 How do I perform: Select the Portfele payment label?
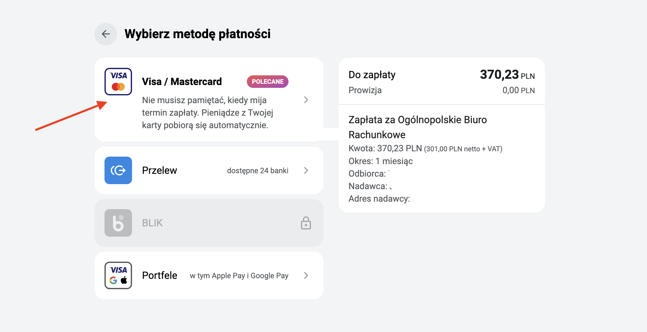[x=160, y=275]
